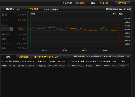Screen dimensions: 135x97
Task: Switch to the 取引 tab
Action: point(8,57)
